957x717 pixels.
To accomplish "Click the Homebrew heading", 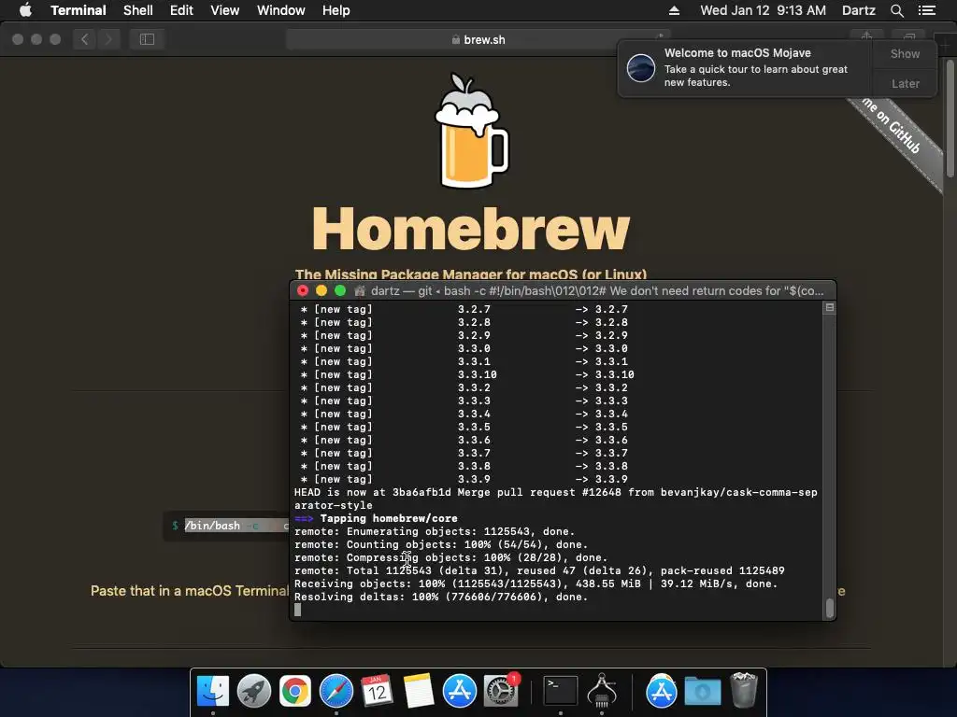I will tap(471, 230).
